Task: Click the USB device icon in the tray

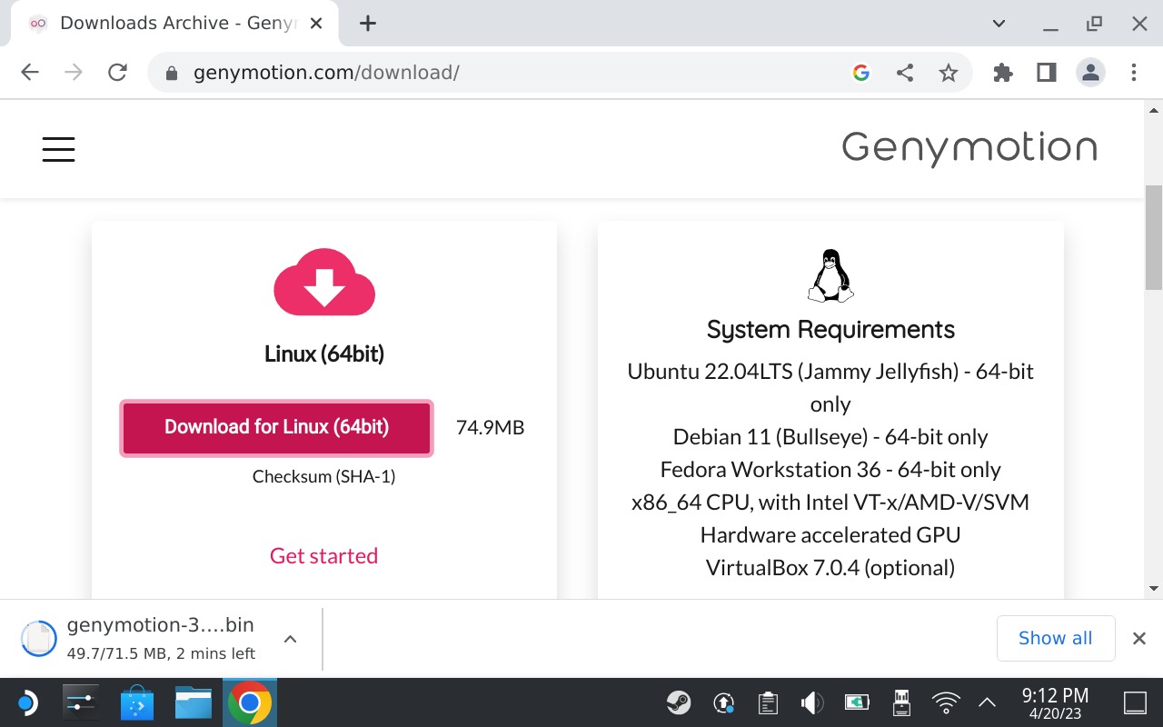Action: tap(900, 702)
